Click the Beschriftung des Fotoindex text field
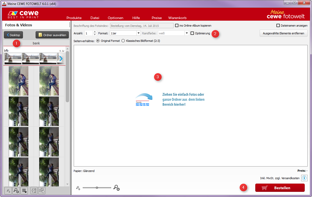Image resolution: width=312 pixels, height=197 pixels. pos(142,26)
